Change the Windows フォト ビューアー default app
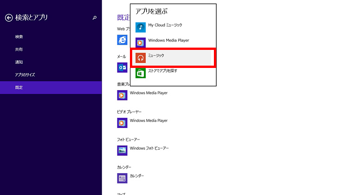 (x=149, y=148)
